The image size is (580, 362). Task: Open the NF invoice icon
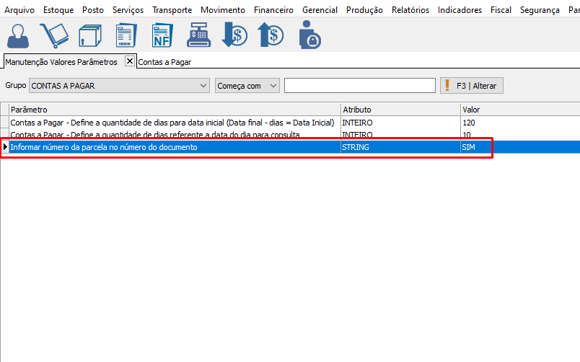pyautogui.click(x=162, y=35)
